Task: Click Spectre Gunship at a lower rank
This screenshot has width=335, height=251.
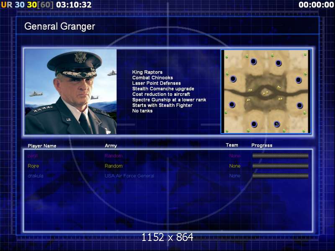Action: pyautogui.click(x=169, y=100)
